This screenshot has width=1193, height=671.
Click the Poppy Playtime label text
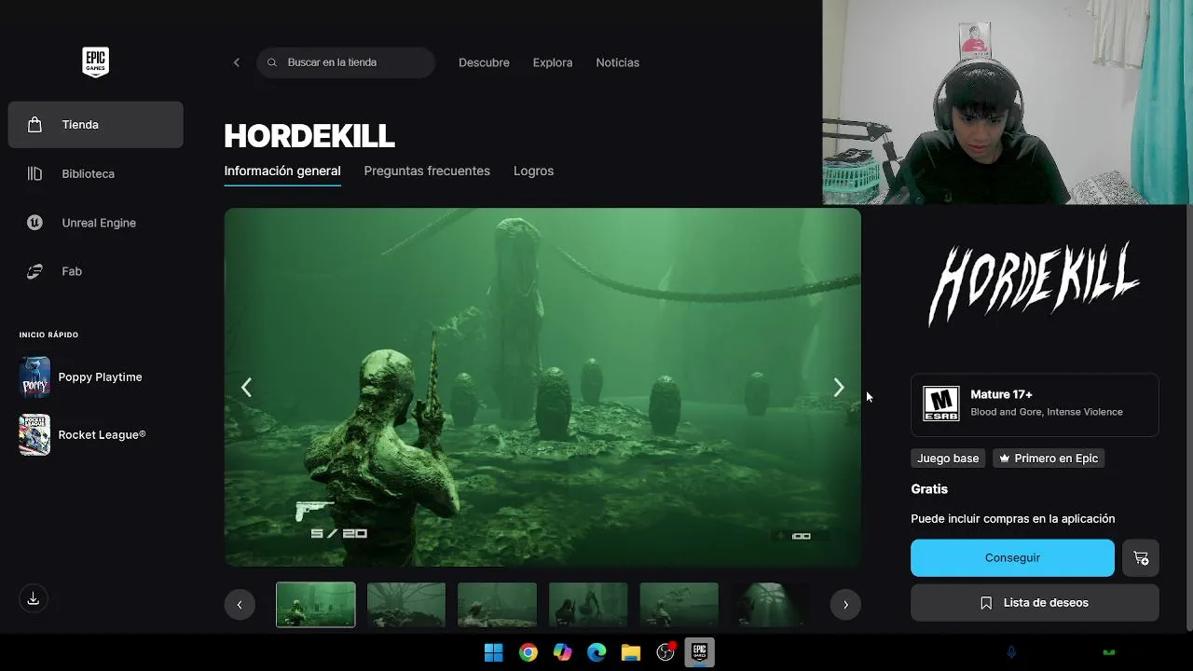point(100,377)
